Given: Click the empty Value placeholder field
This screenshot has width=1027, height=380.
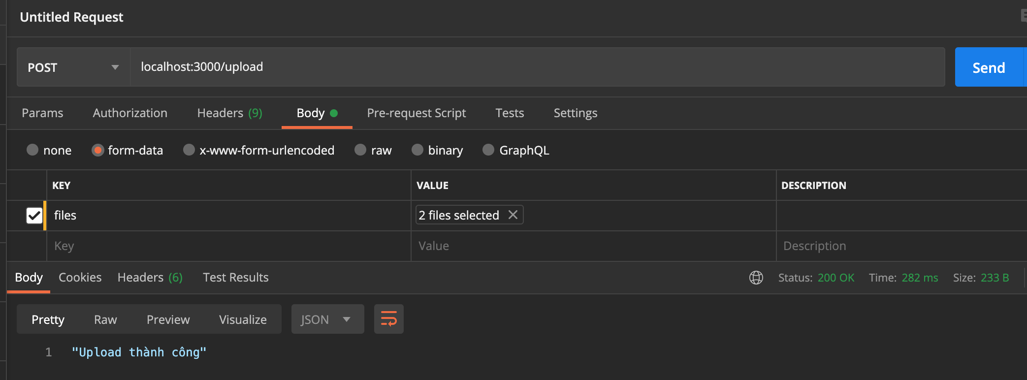Looking at the screenshot, I should [594, 246].
